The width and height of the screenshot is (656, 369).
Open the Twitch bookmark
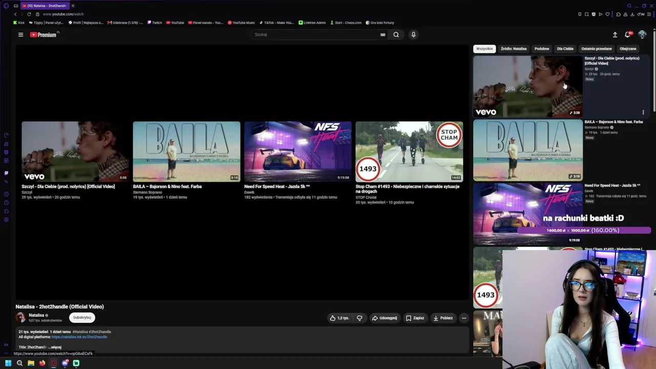pyautogui.click(x=155, y=23)
